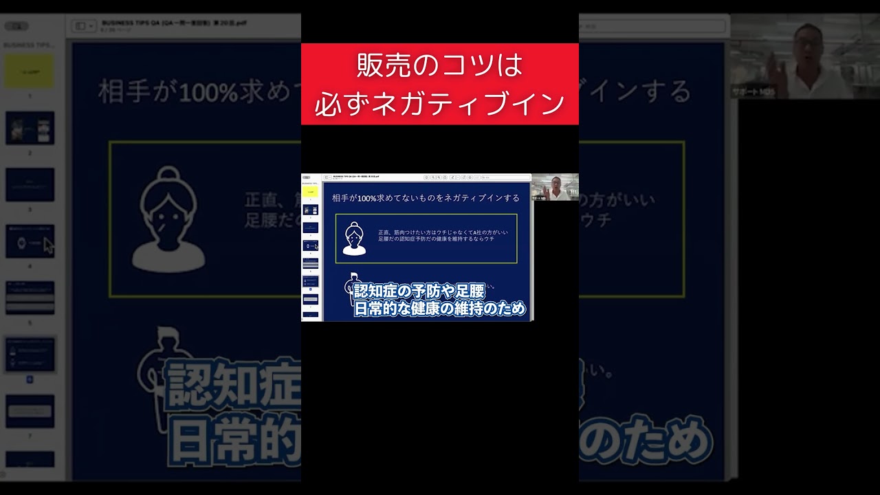This screenshot has height=495, width=880.
Task: Open the sidebar view dropdown chevron in background toolbar
Action: click(91, 26)
